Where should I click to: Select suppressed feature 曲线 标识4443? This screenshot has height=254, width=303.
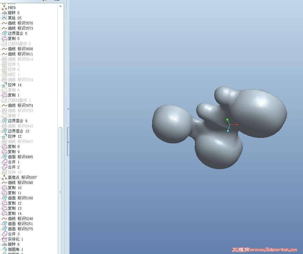tap(21, 126)
